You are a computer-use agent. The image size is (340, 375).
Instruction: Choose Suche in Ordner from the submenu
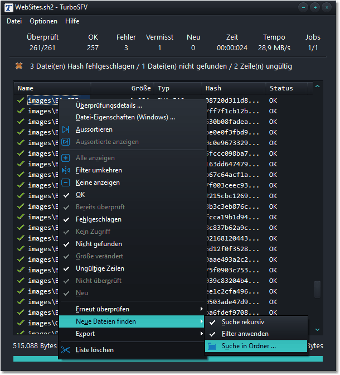tap(256, 346)
